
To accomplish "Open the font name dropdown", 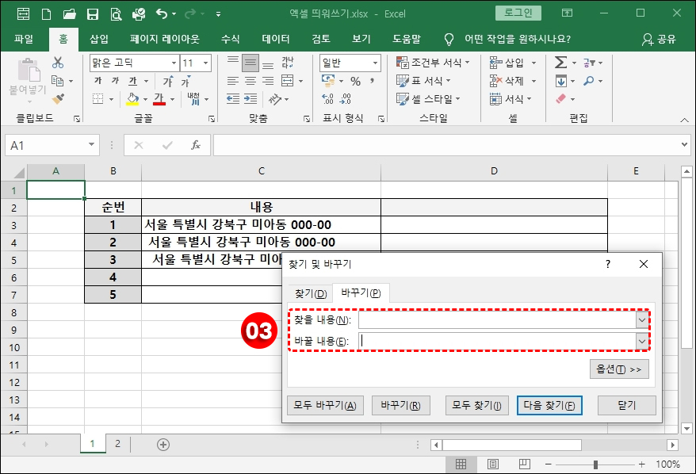I will coord(174,63).
